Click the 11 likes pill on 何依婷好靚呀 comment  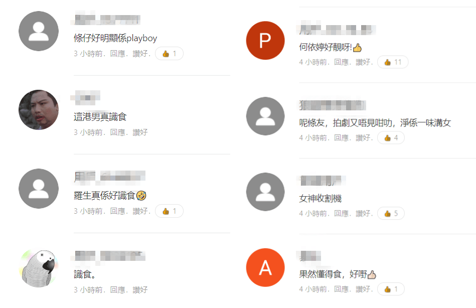[393, 62]
